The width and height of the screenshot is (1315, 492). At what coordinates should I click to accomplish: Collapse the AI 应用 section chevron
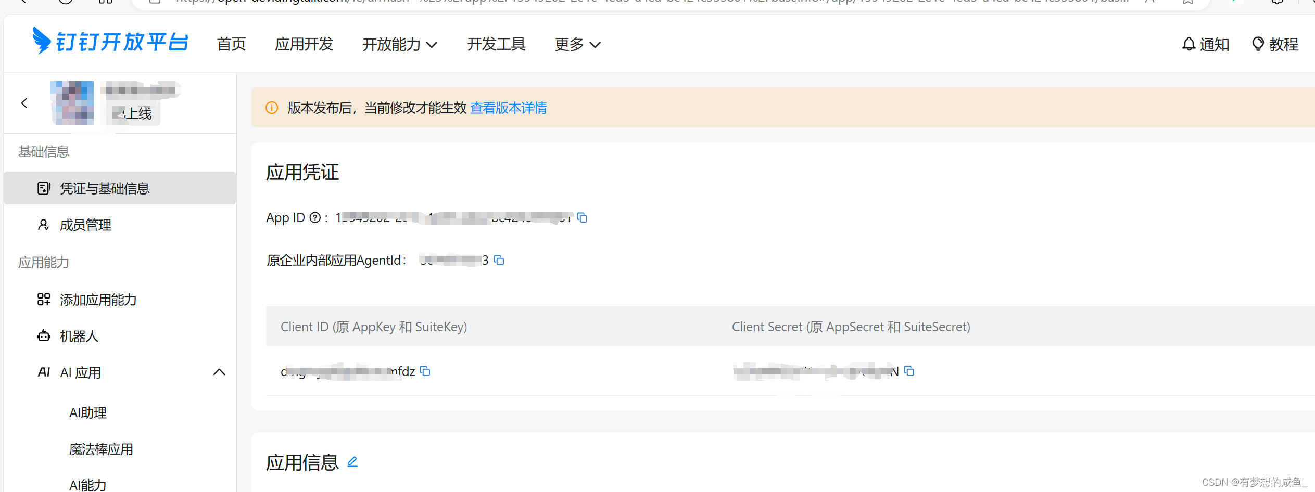tap(219, 372)
